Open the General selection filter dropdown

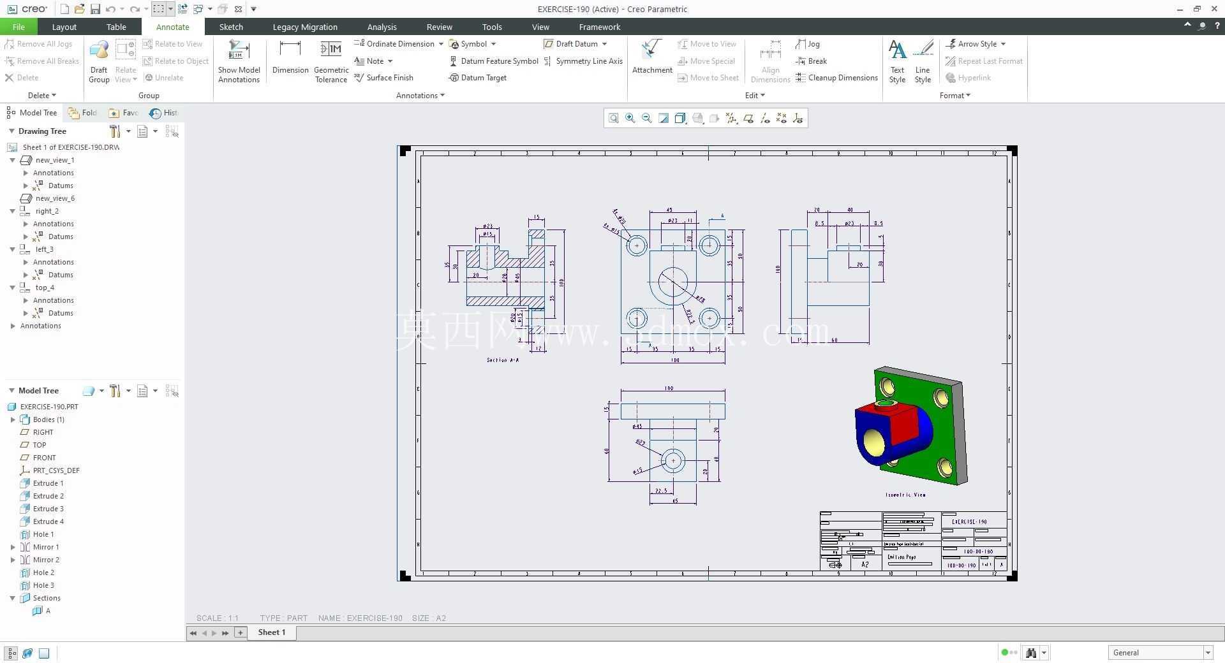tap(1160, 652)
